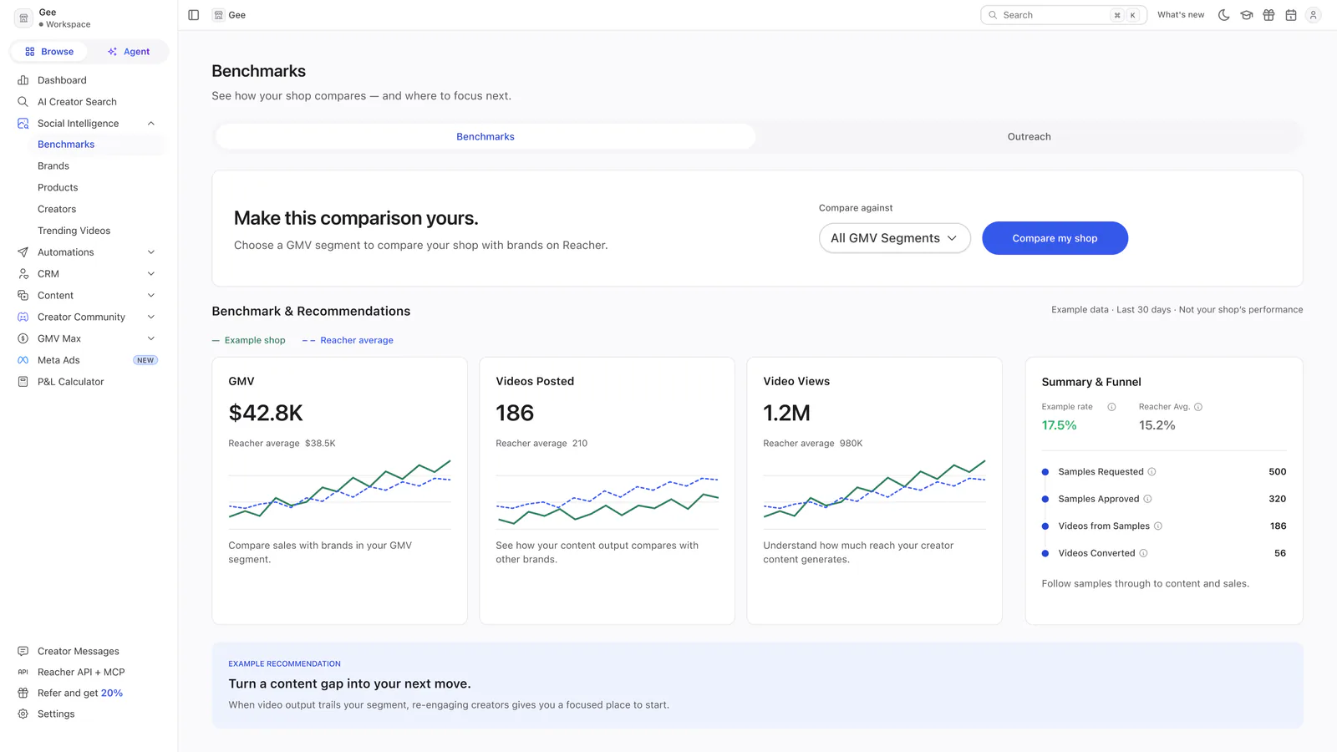The height and width of the screenshot is (752, 1337).
Task: Click the Settings gear icon
Action: point(23,714)
